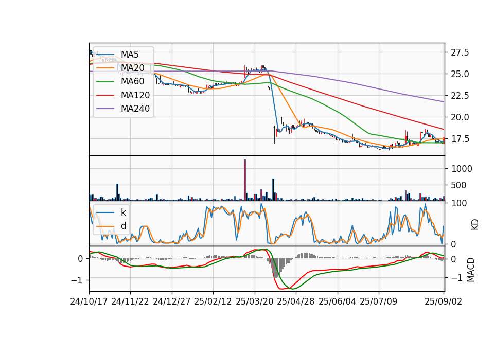Viewport: 494px width, 355px height.
Task: Click the 24/11/22 date axis label
Action: pos(130,301)
